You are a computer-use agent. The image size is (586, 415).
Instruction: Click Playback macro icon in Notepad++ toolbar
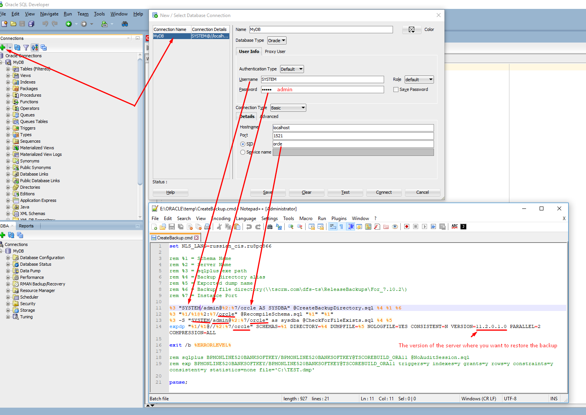coord(424,227)
